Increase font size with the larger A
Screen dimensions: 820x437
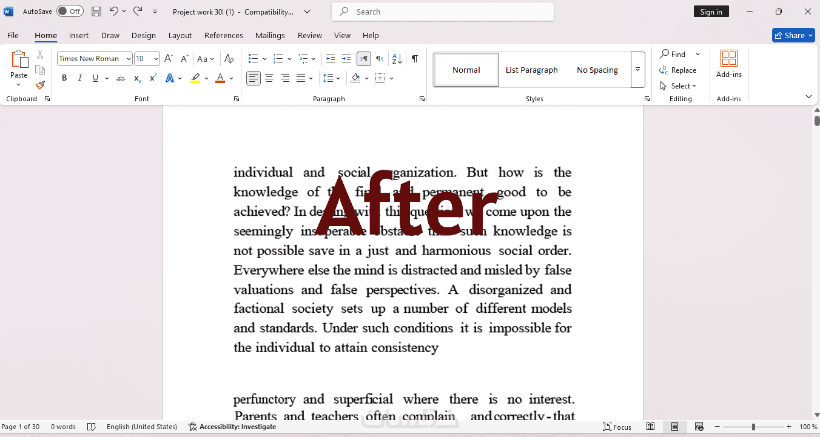pos(169,59)
